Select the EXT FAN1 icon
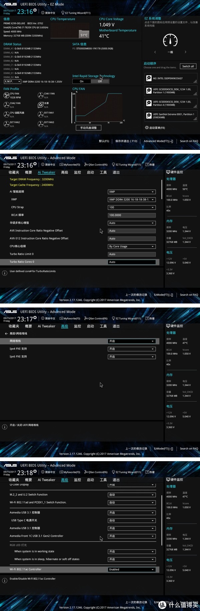The width and height of the screenshot is (200, 611). click(41, 115)
